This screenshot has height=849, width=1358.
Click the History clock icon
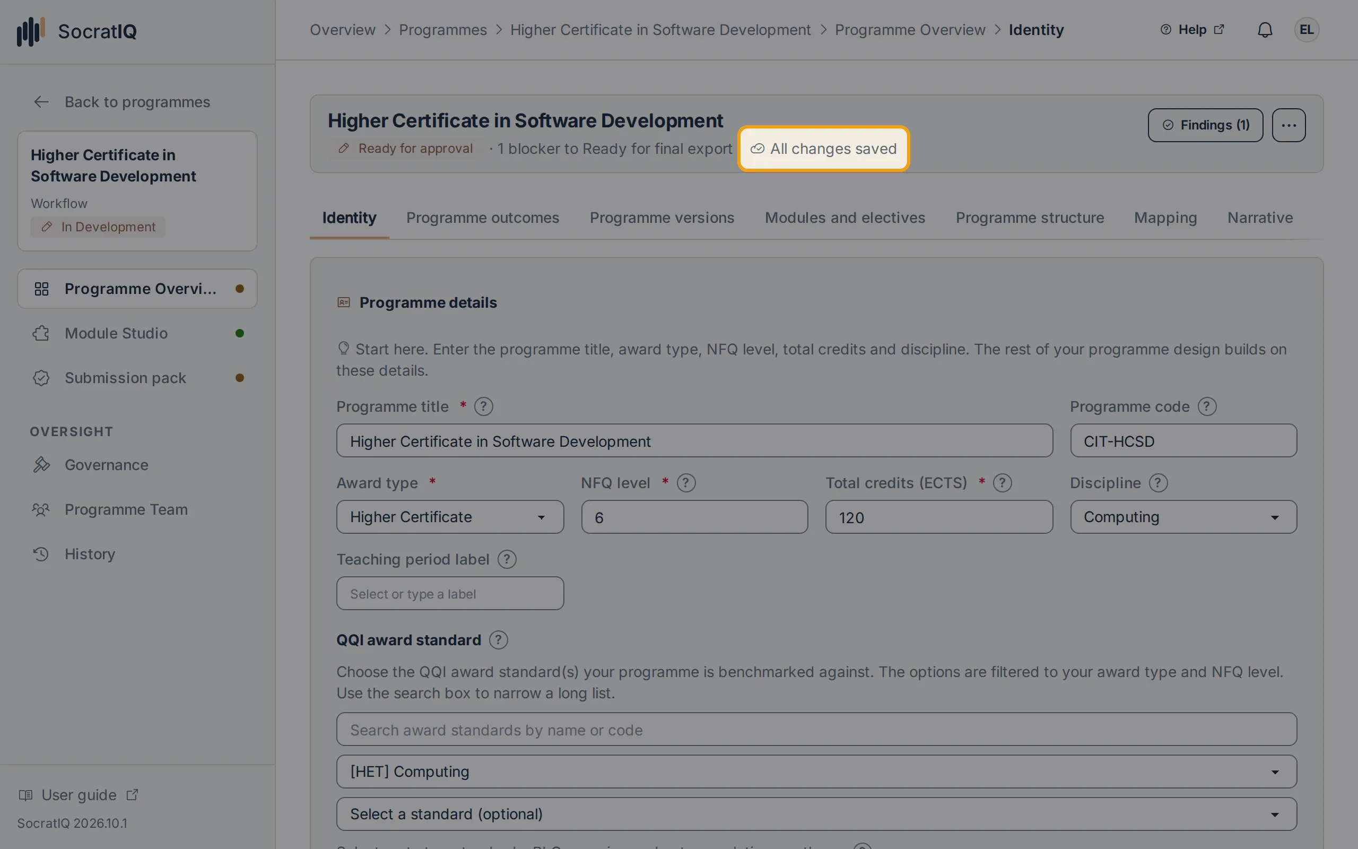41,554
